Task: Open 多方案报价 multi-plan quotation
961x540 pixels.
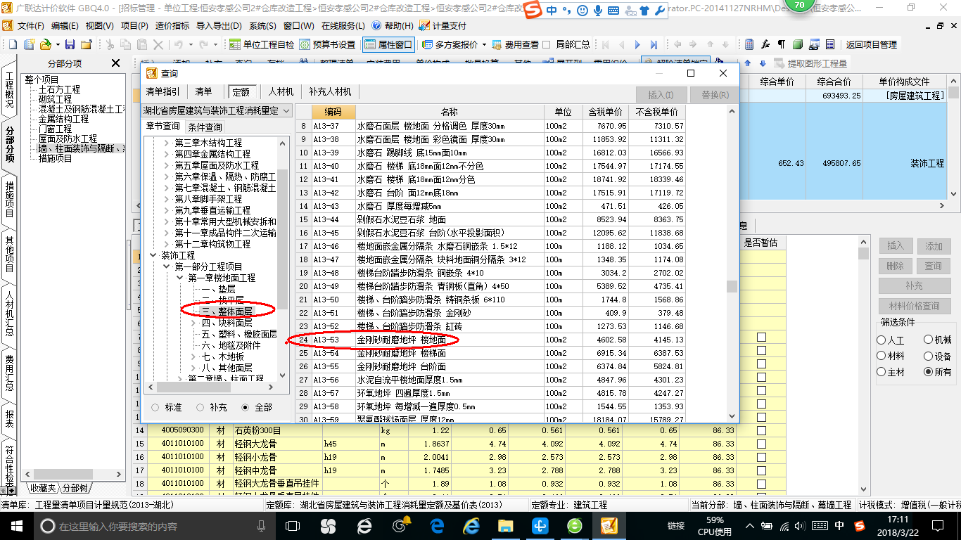Action: pos(450,44)
